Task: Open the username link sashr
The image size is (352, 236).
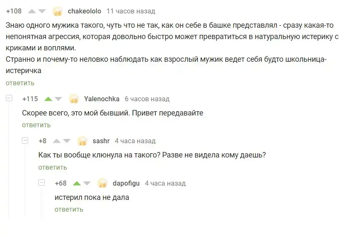Action: point(101,141)
